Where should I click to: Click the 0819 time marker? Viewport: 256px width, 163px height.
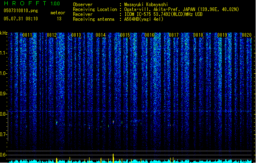(x=222, y=35)
